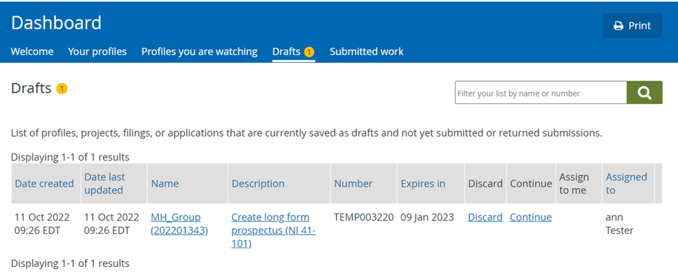The width and height of the screenshot is (678, 279).
Task: Sort by Assigned to column header
Action: click(626, 183)
